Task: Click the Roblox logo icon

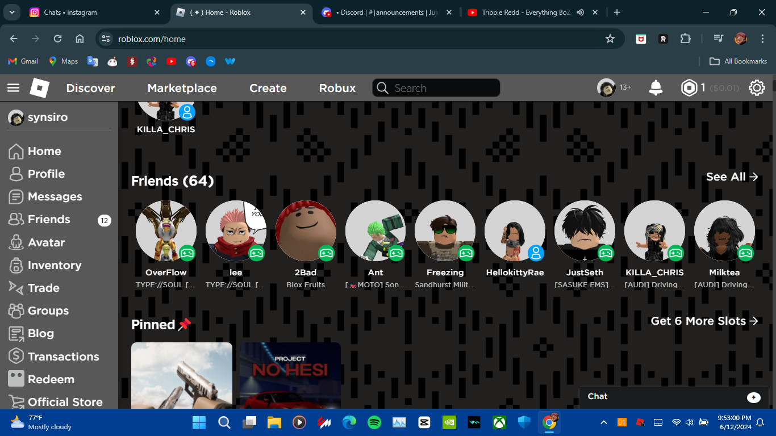Action: [x=40, y=88]
